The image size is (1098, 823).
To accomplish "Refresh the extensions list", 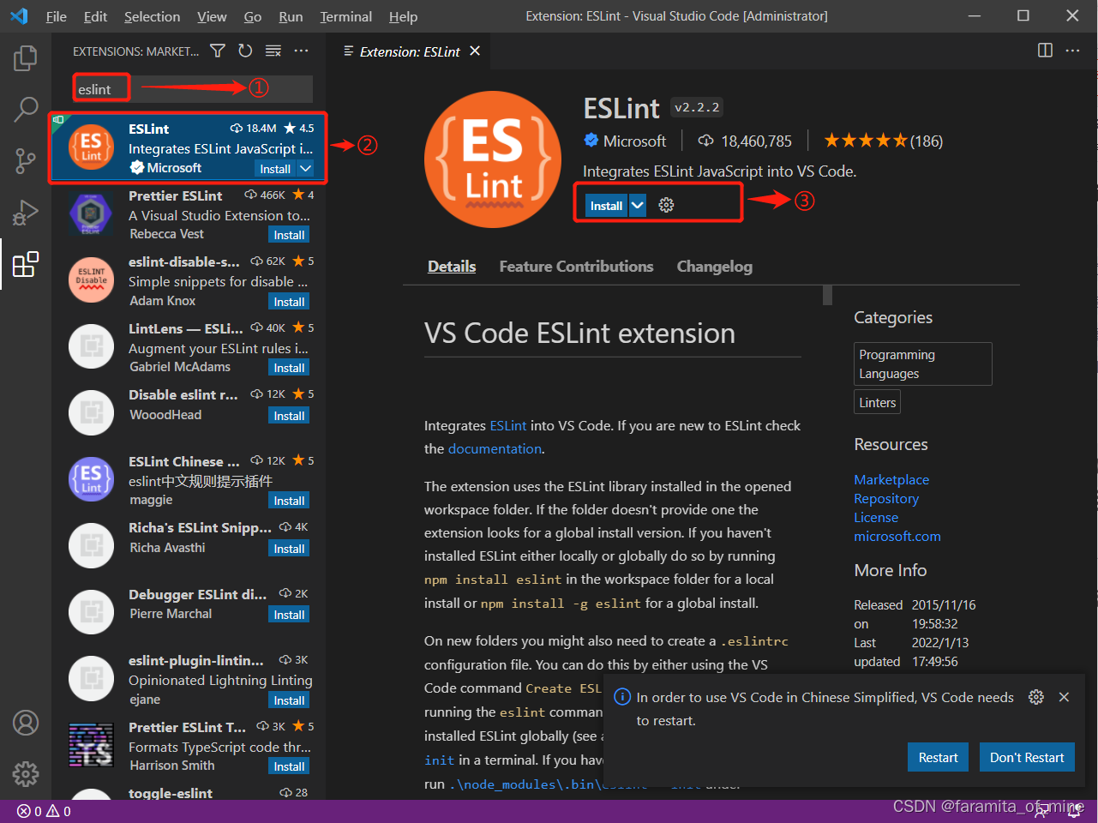I will coord(245,51).
